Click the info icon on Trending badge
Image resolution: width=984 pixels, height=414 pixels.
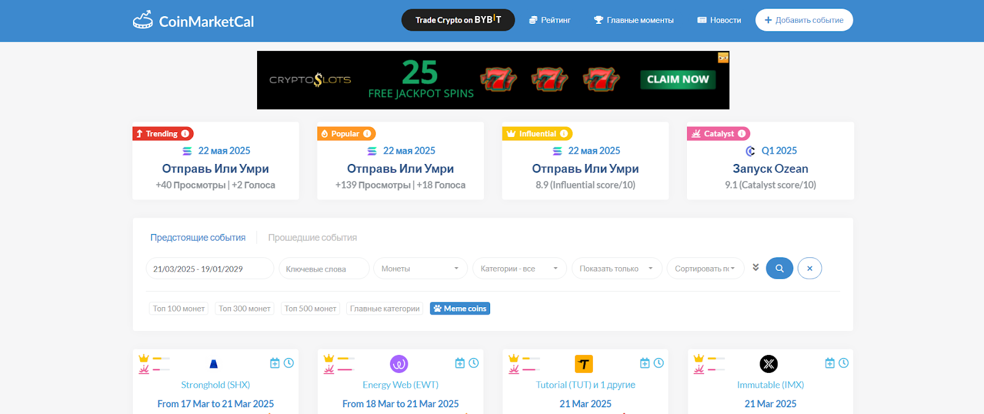185,133
